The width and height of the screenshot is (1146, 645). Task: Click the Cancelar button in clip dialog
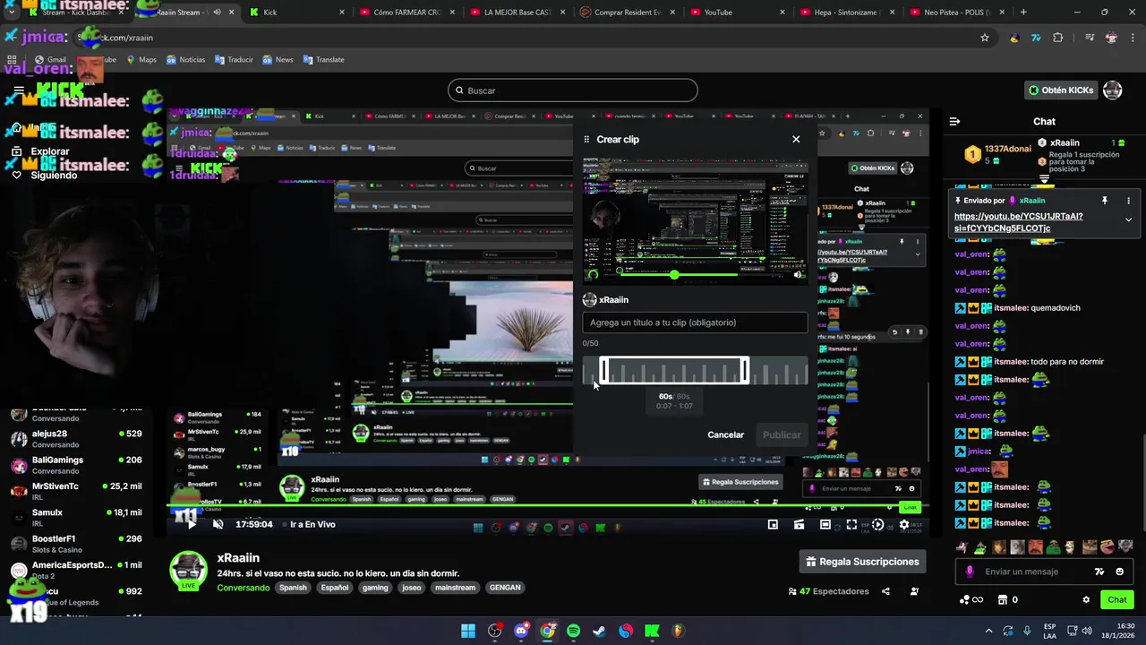pos(725,434)
